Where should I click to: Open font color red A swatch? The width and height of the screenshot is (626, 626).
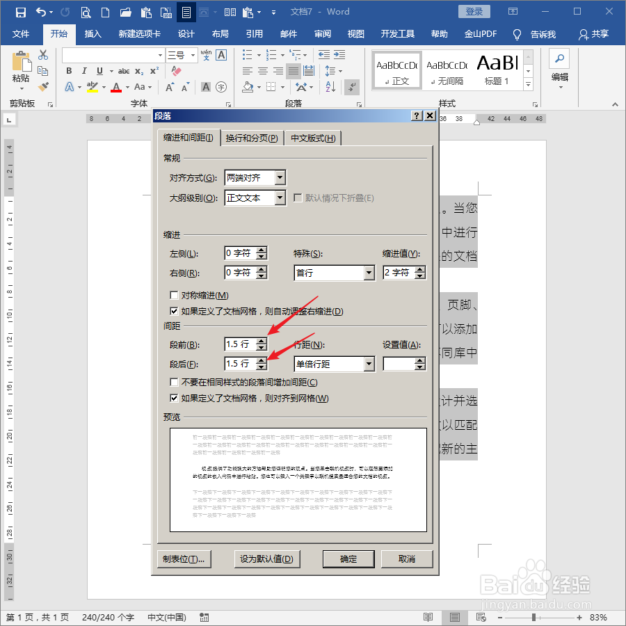[116, 87]
